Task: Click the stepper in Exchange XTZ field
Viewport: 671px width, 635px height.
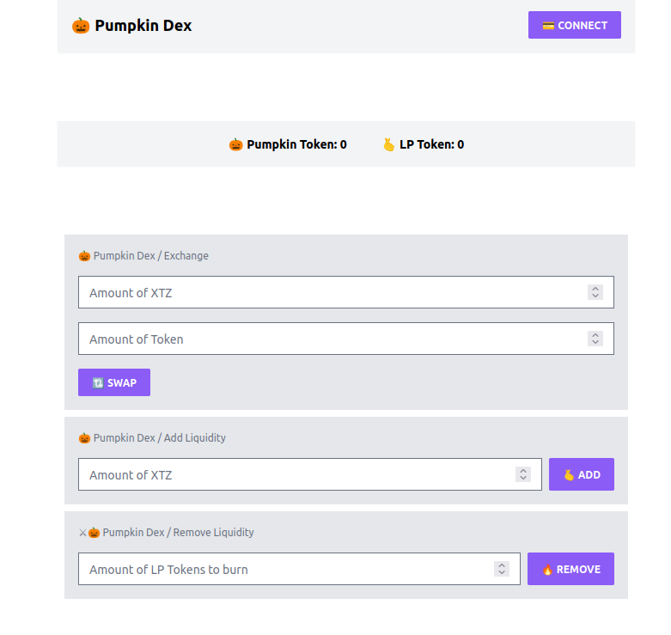Action: (x=595, y=292)
